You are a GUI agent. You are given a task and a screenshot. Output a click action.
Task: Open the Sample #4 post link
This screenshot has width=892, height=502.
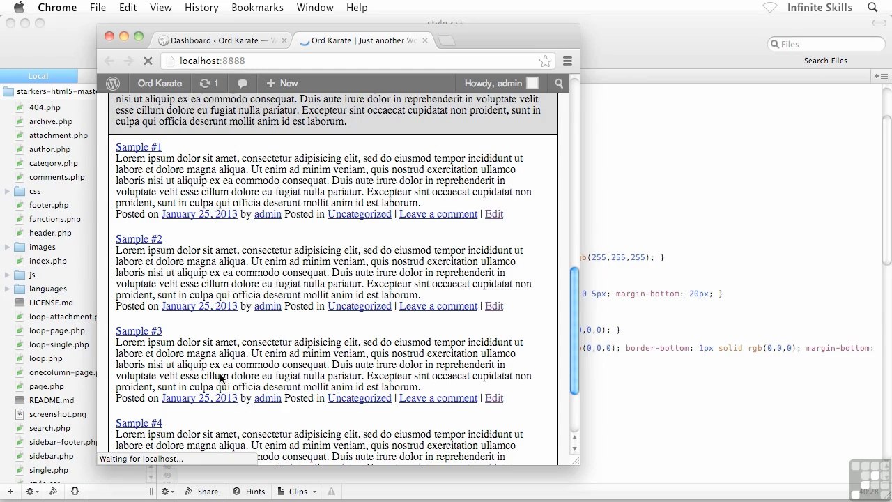click(139, 423)
